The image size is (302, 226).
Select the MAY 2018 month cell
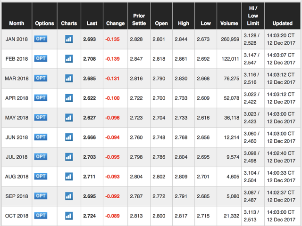point(17,118)
